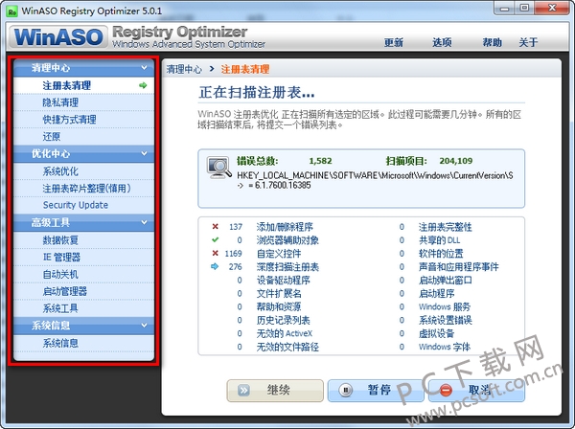
Task: Click the 共享的 DLL scan category
Action: click(439, 240)
